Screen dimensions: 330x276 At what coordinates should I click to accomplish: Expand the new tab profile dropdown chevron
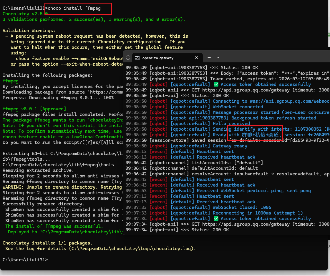(218, 58)
